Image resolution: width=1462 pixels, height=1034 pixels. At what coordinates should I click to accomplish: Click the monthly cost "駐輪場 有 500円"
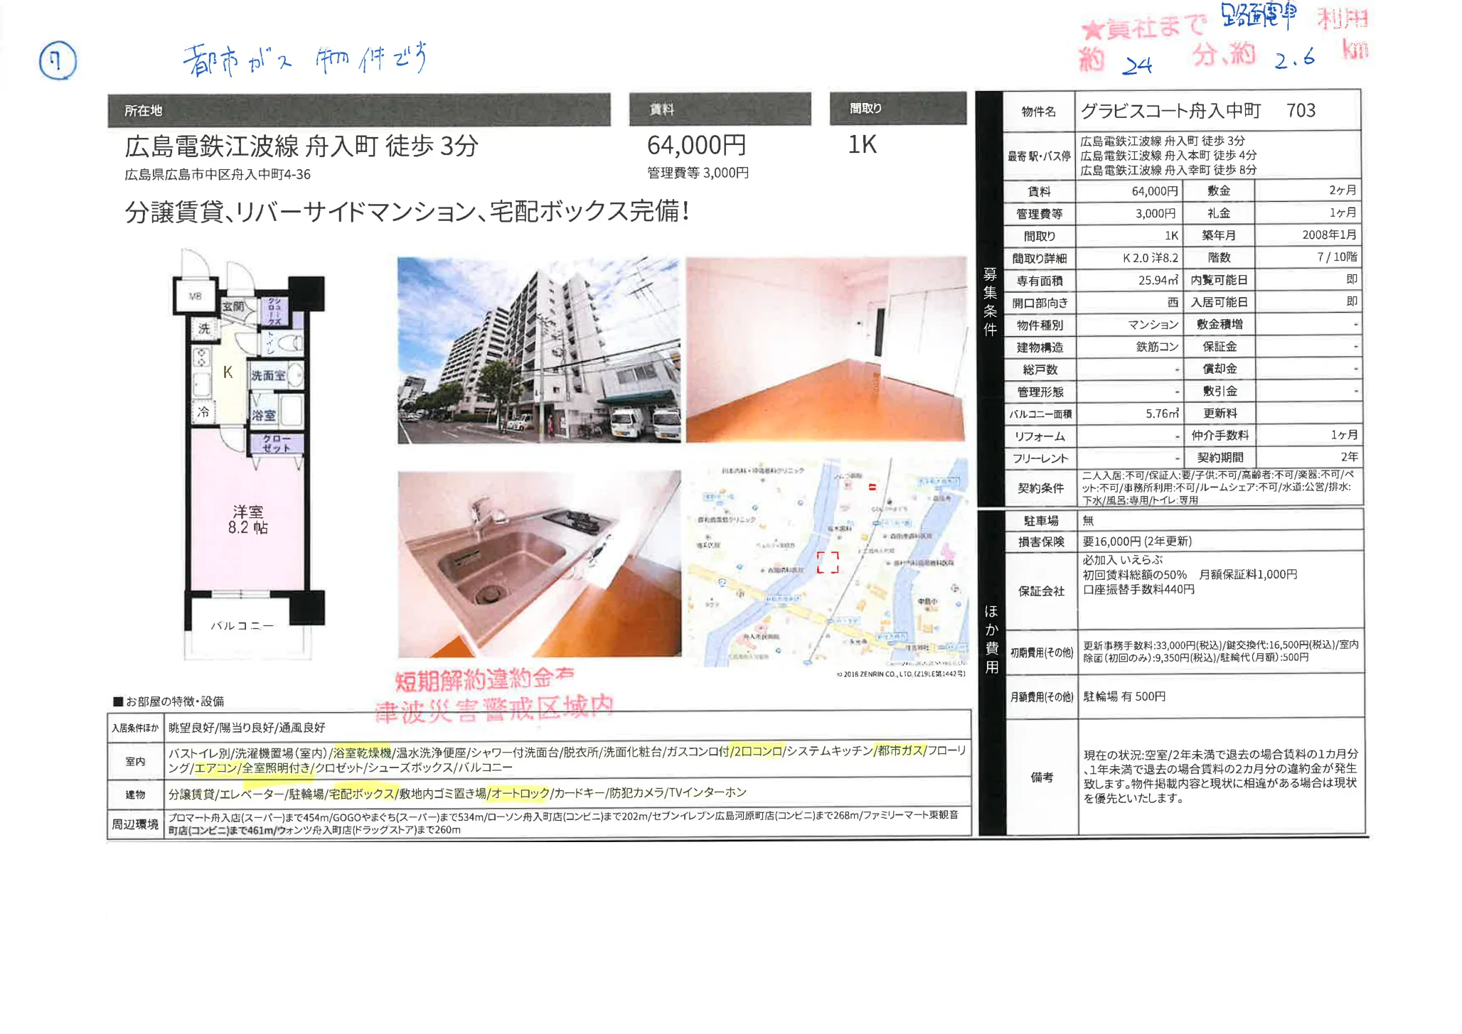pos(1124,697)
